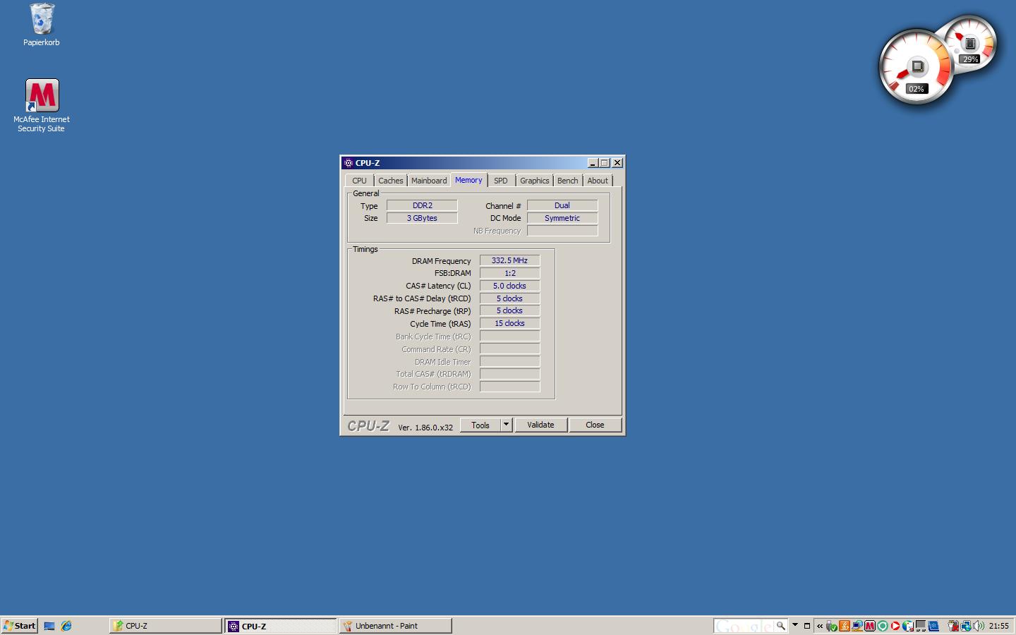Click the CPU usage gauge gadget
This screenshot has width=1016, height=635.
pyautogui.click(x=917, y=68)
